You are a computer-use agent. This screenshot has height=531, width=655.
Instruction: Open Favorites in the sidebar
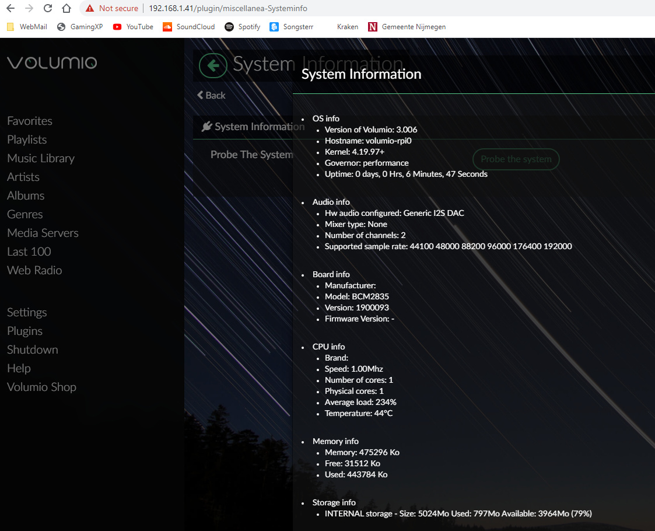(30, 121)
